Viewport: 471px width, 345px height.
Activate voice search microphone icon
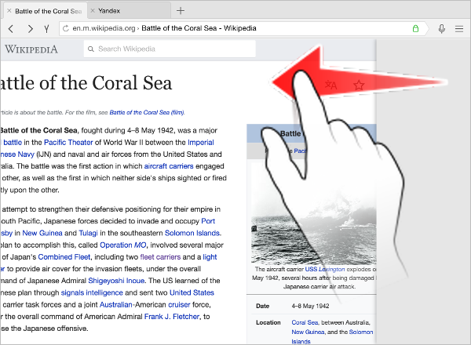coord(441,29)
